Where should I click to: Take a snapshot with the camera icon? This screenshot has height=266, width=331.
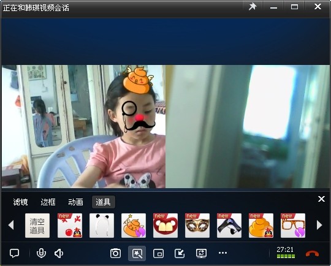[115, 253]
